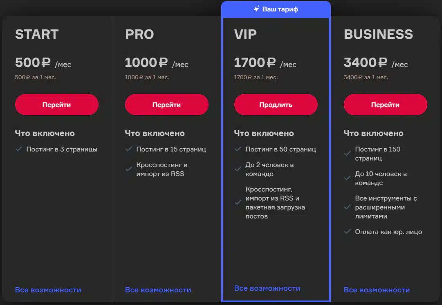Click checkmark next to Постинг в 150 страниц

click(348, 154)
